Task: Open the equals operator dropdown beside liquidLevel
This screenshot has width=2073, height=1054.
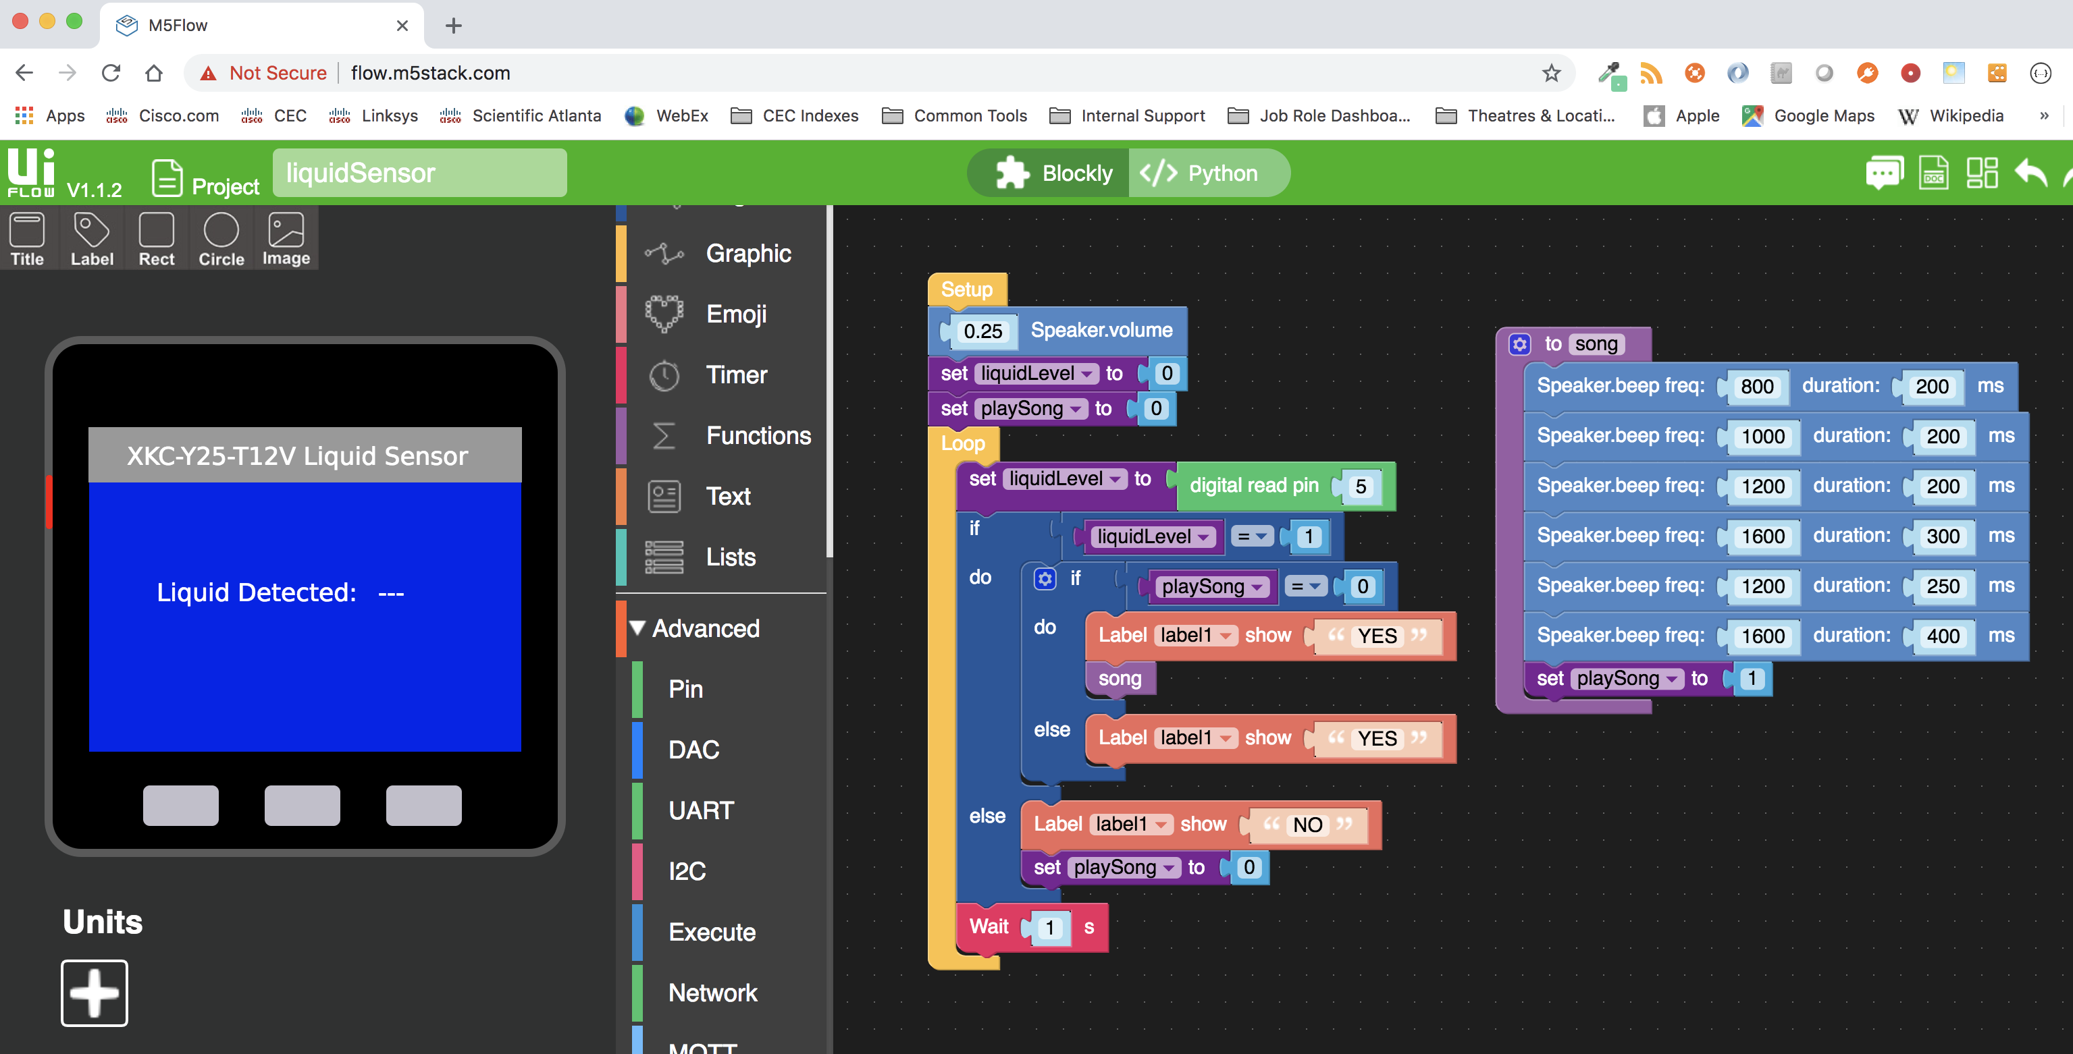Action: (x=1252, y=536)
